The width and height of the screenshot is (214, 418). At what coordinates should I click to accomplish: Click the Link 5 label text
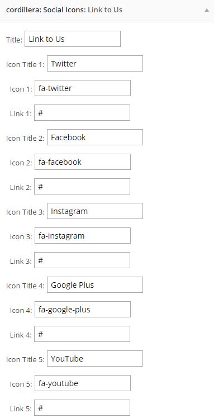(x=21, y=408)
